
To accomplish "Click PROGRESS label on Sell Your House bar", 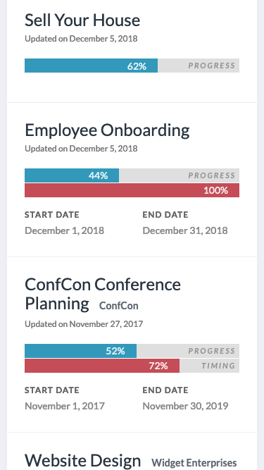I will [212, 66].
